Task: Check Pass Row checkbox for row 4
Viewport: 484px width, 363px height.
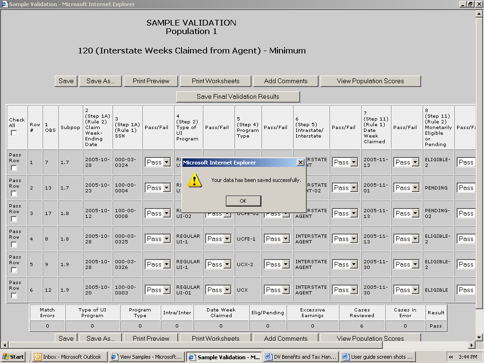Action: coord(14,244)
